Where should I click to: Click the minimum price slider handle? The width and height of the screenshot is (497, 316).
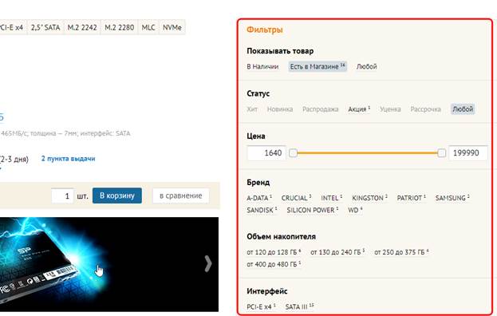tap(294, 153)
